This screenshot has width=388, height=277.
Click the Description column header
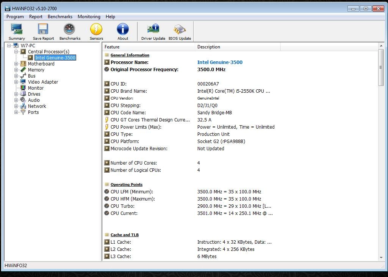pos(238,47)
